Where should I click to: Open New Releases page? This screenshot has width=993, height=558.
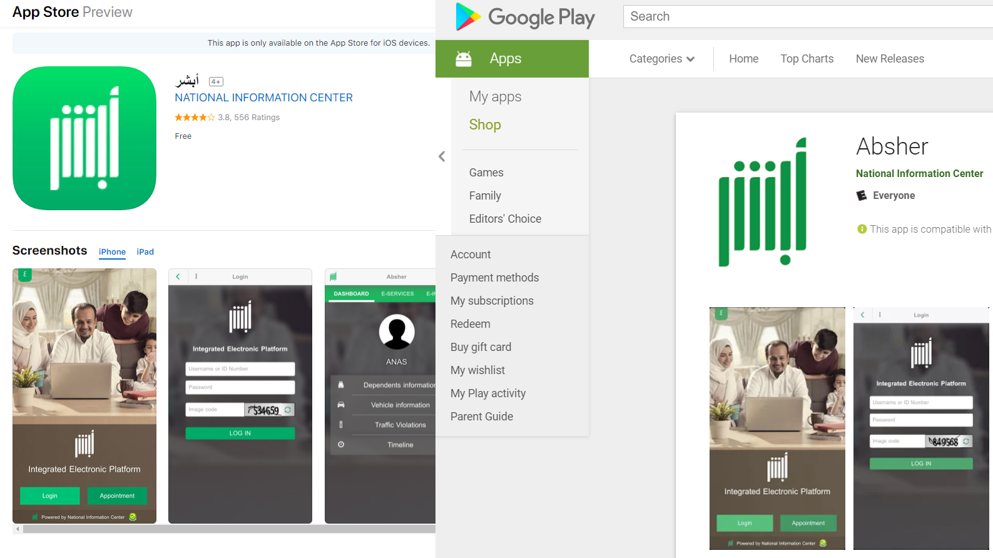point(889,59)
